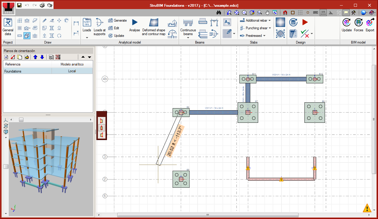The width and height of the screenshot is (378, 219).
Task: Move foundation plan up with blue arrow
Action: 35,57
